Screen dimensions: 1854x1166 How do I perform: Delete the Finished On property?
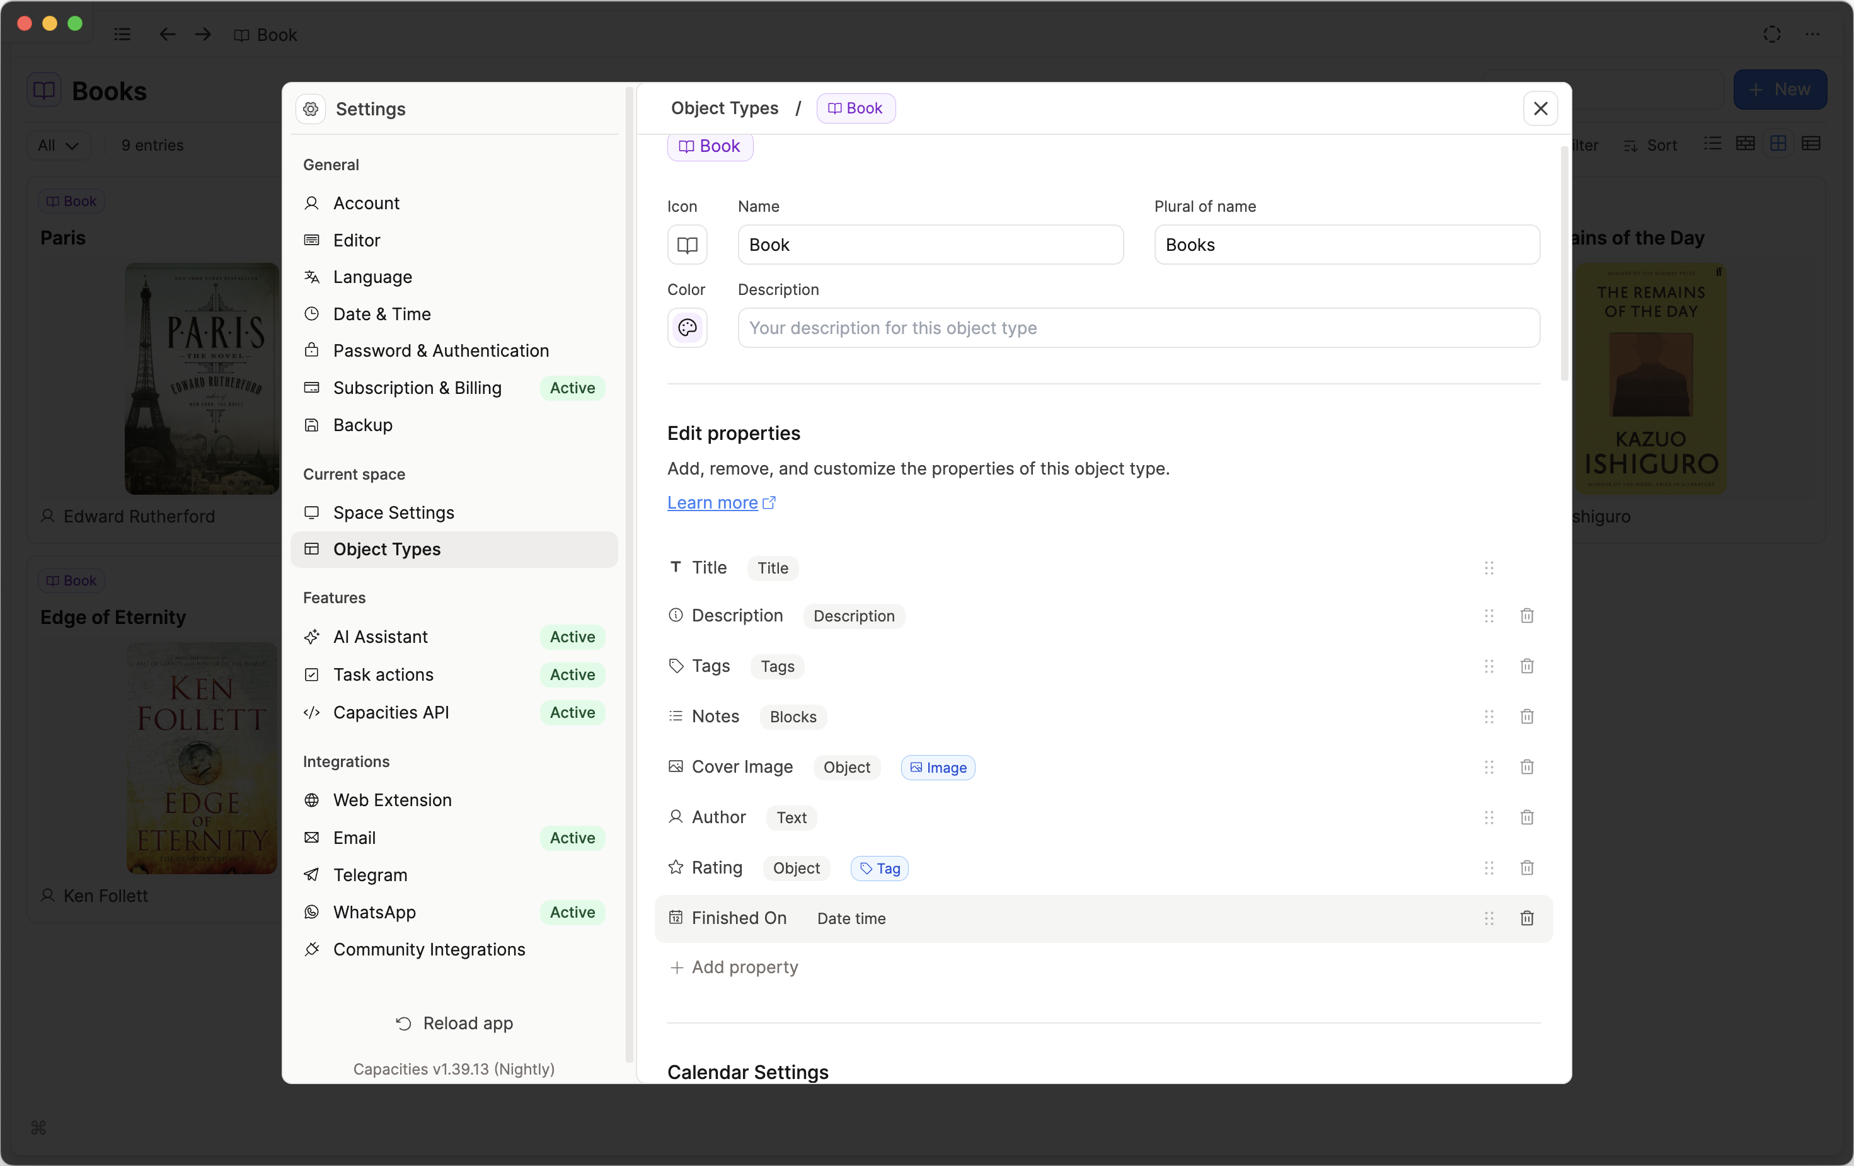(1527, 918)
